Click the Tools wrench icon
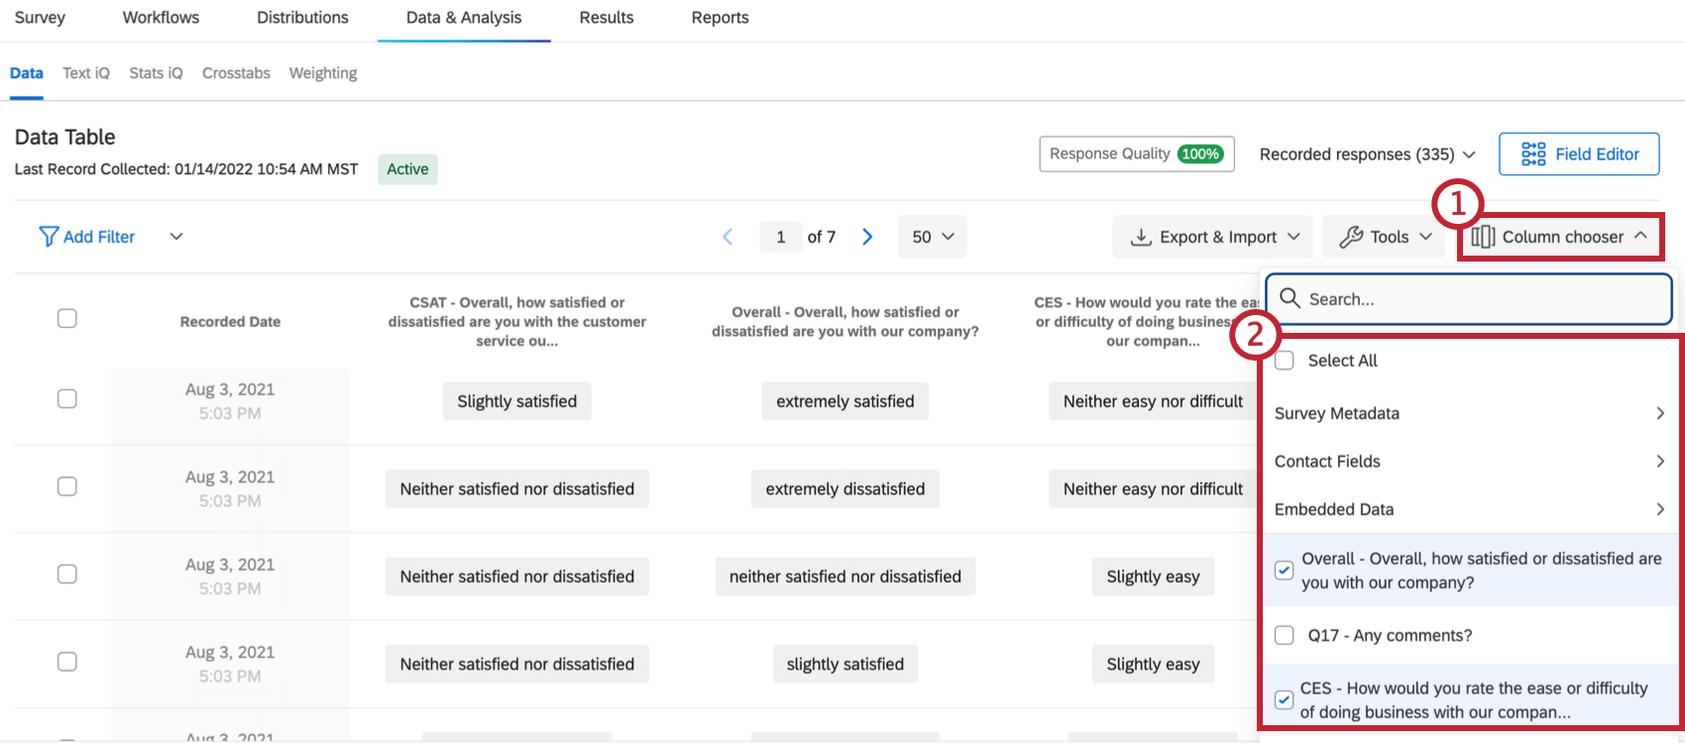1685x743 pixels. click(x=1351, y=237)
